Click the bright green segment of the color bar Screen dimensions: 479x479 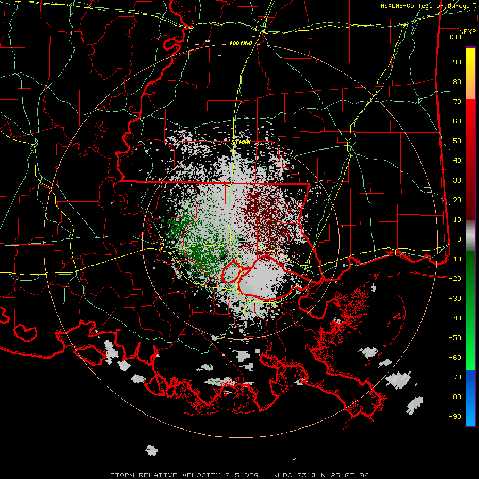pyautogui.click(x=470, y=351)
